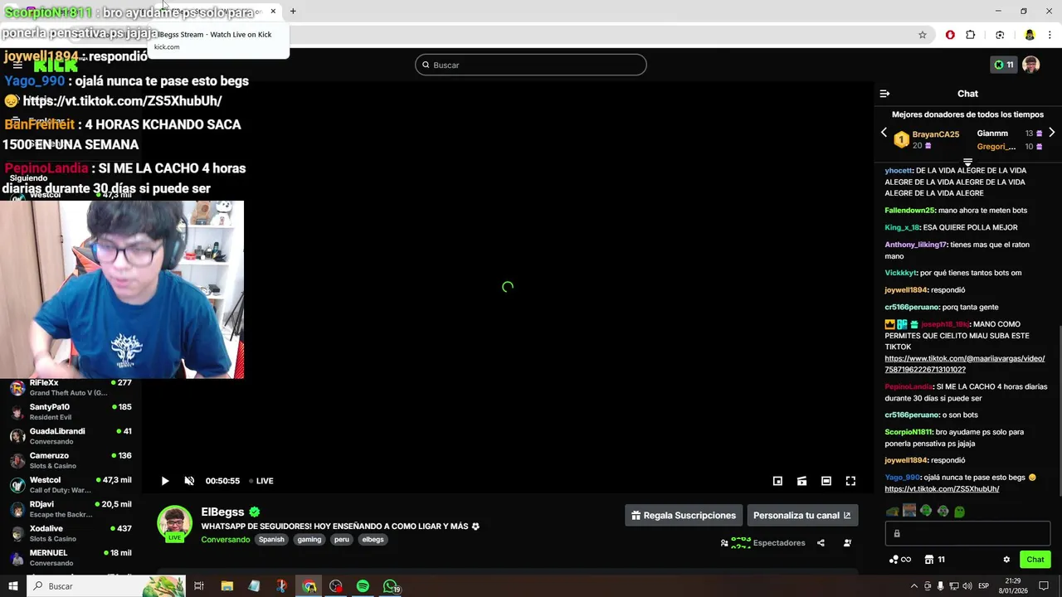Image resolution: width=1062 pixels, height=597 pixels.
Task: Focus the Buscar search field on Kick
Action: [x=531, y=65]
